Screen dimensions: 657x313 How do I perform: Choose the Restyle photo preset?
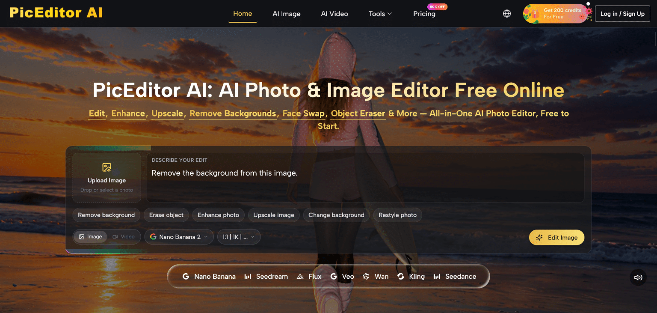(397, 215)
